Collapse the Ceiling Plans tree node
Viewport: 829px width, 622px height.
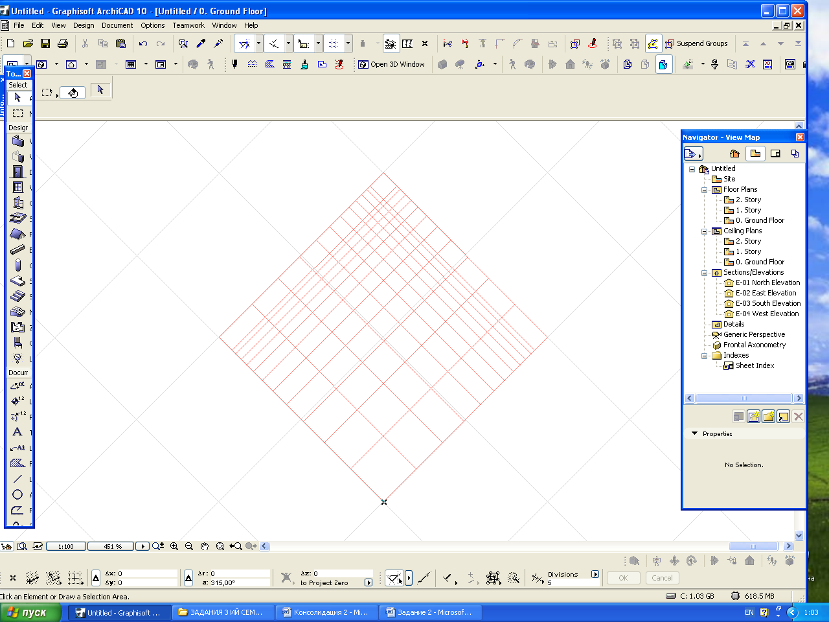(704, 231)
